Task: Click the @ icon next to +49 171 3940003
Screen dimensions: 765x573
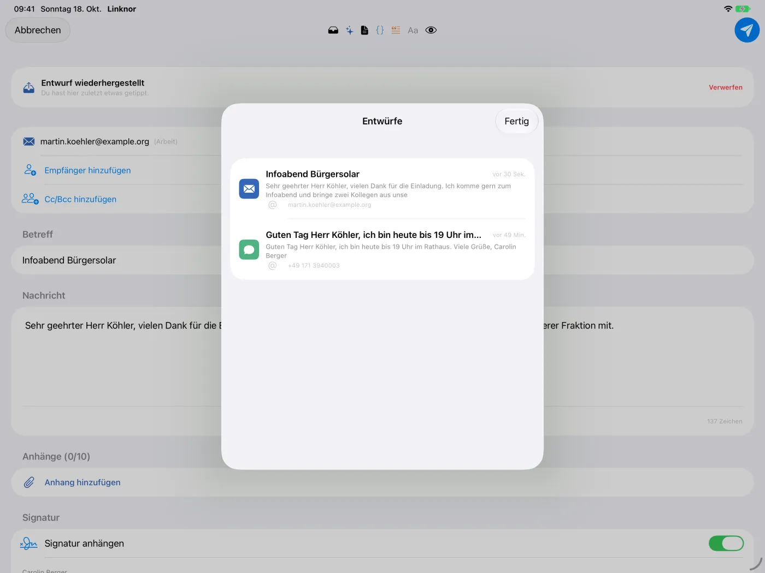Action: pos(273,266)
